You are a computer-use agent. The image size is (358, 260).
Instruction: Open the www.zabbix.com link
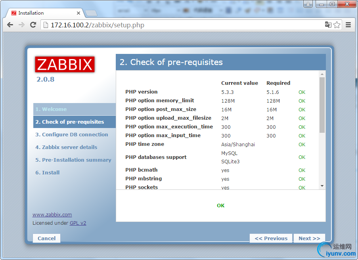(52, 214)
